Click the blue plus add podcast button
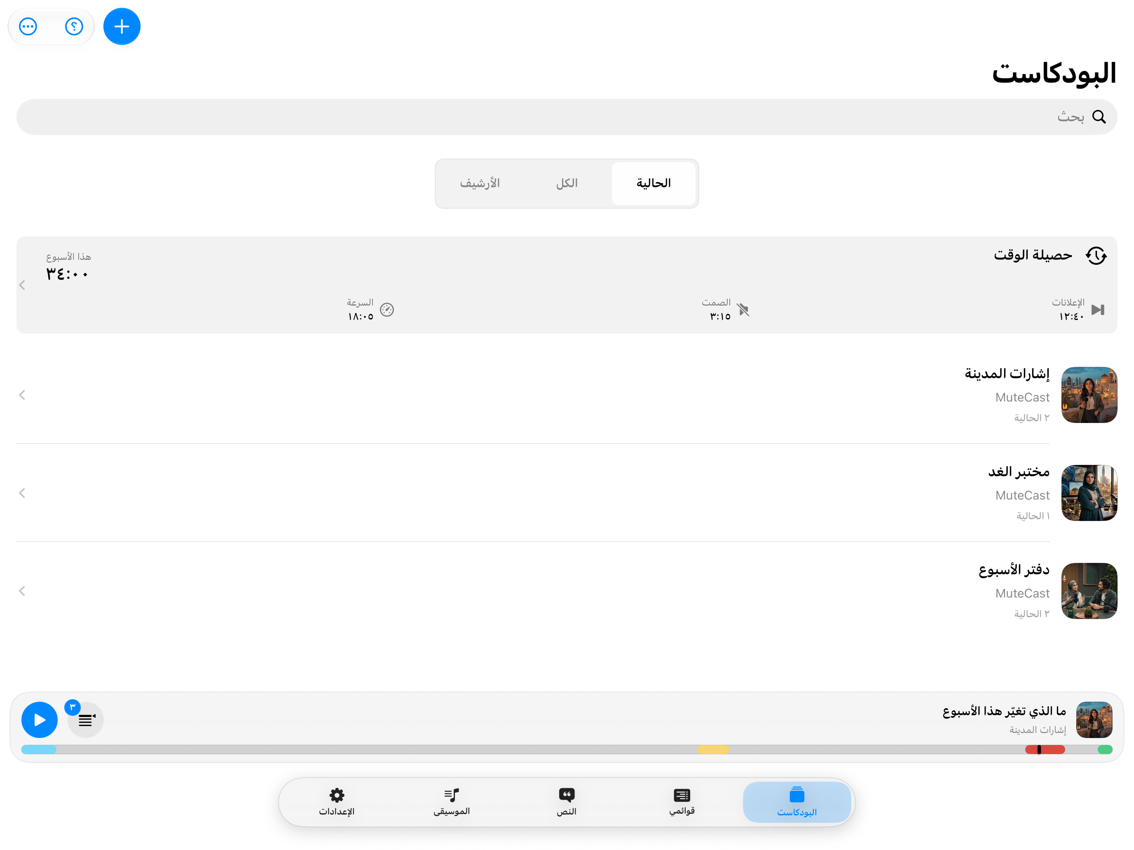This screenshot has height=850, width=1134. point(122,27)
